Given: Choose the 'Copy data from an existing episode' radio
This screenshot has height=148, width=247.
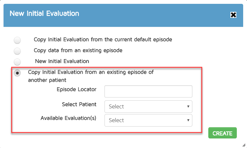Looking at the screenshot, I should click(17, 51).
